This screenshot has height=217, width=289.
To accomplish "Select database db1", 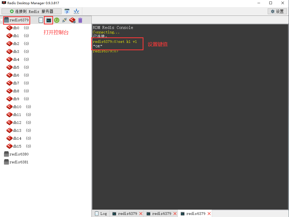I will point(16,36).
